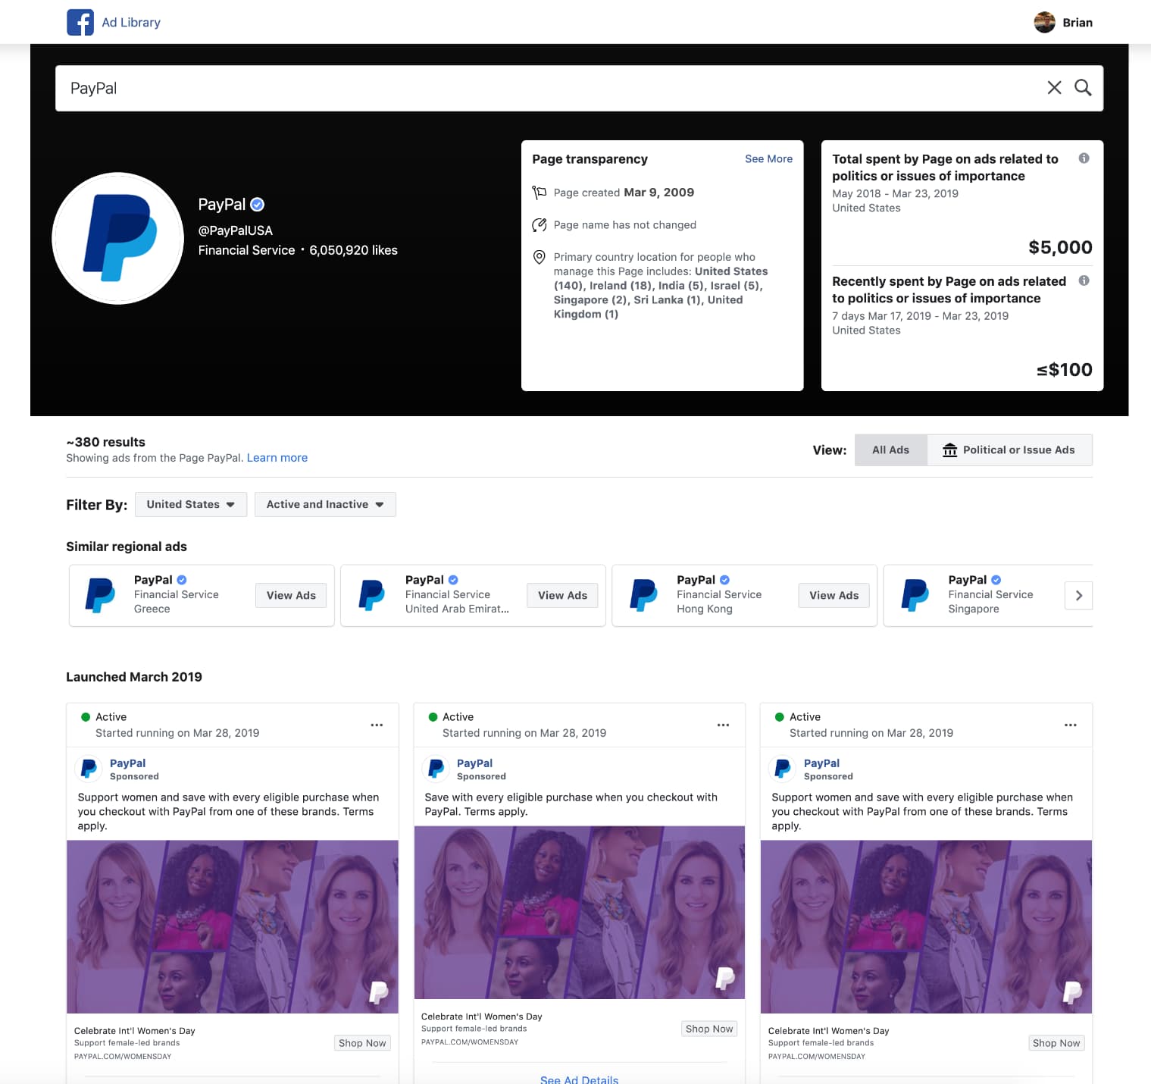The width and height of the screenshot is (1151, 1084).
Task: Open second ad's Women's Day image
Action: click(580, 913)
